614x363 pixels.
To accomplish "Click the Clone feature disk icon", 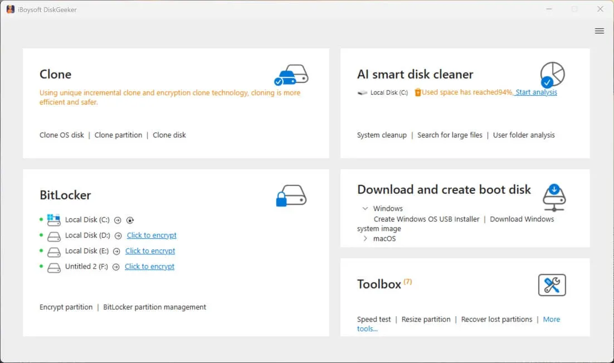I will (290, 75).
